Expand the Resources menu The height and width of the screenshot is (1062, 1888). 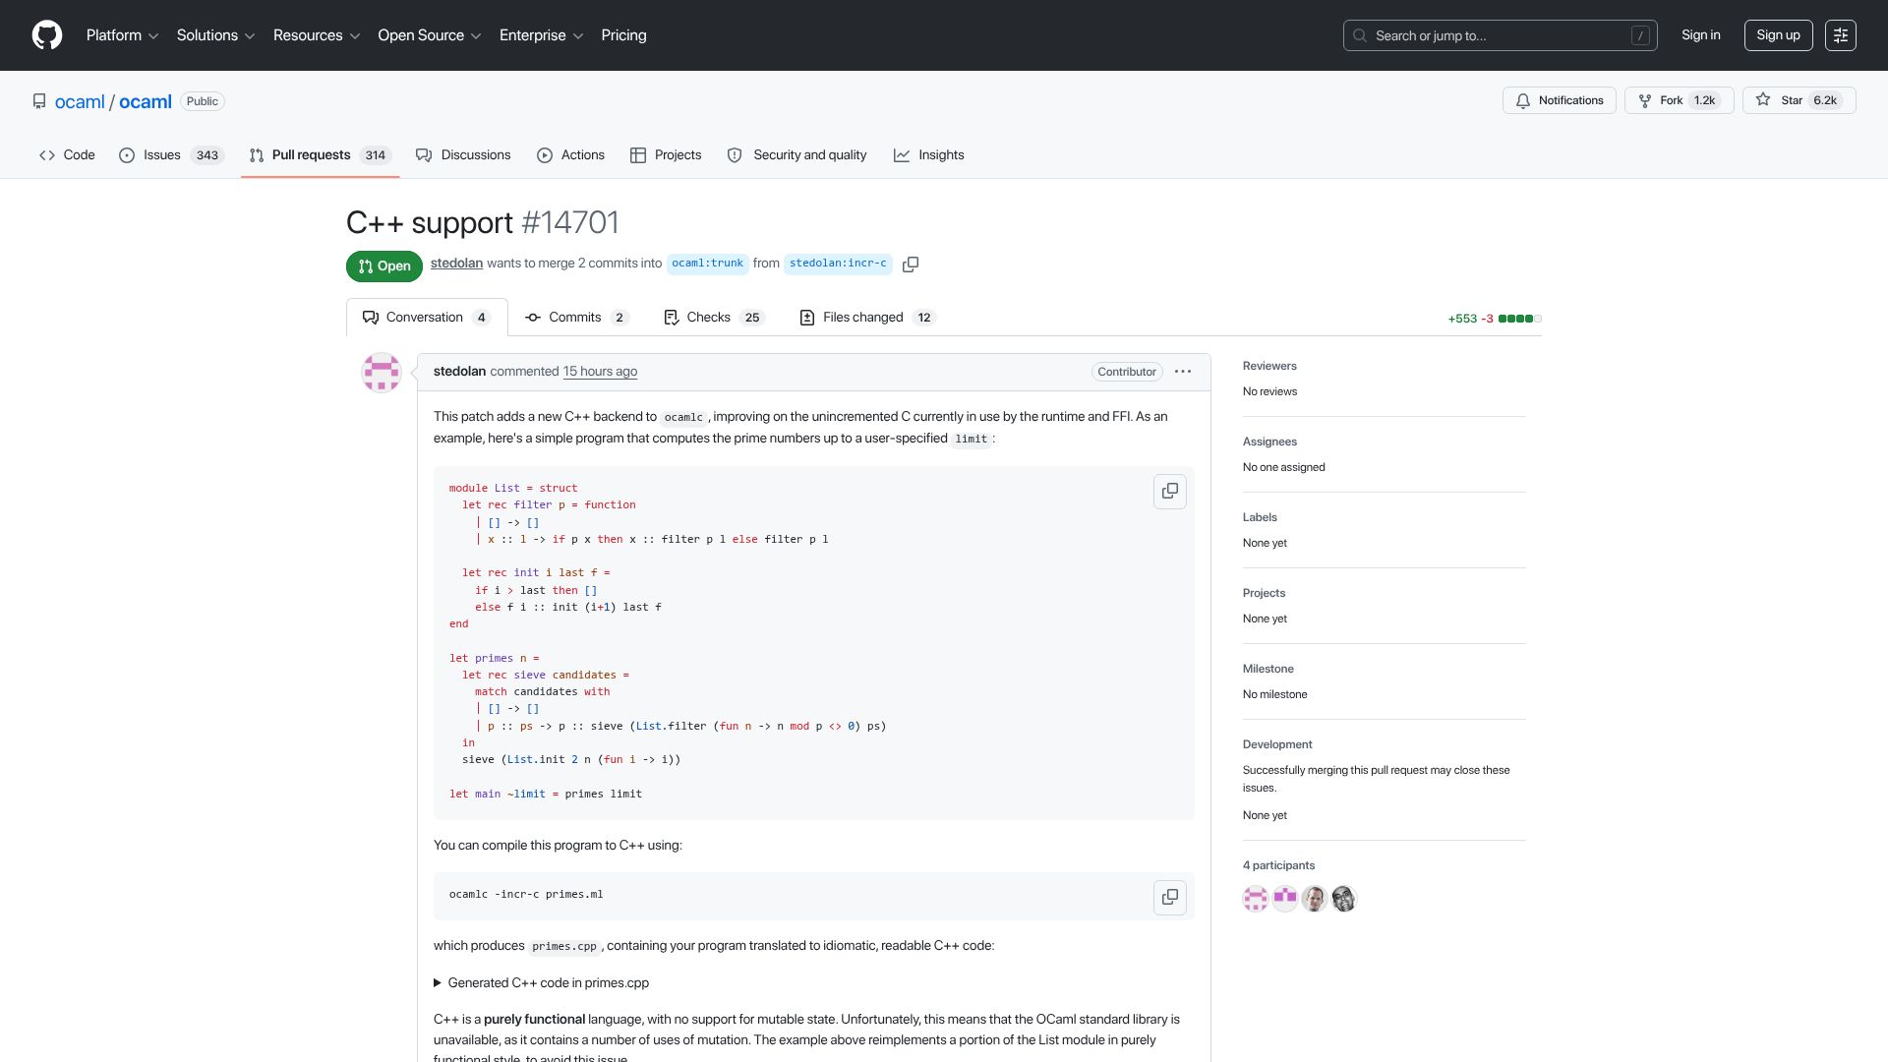click(x=317, y=35)
